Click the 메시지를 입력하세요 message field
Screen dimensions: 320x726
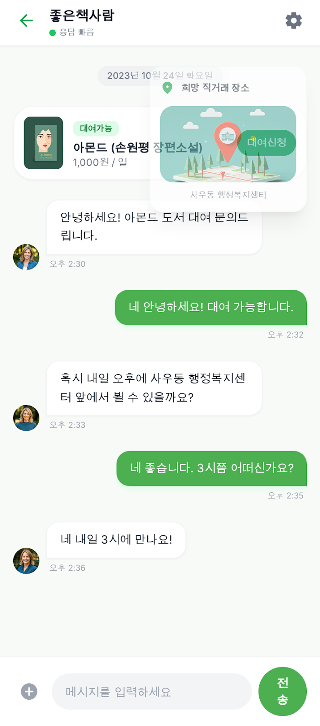[151, 692]
